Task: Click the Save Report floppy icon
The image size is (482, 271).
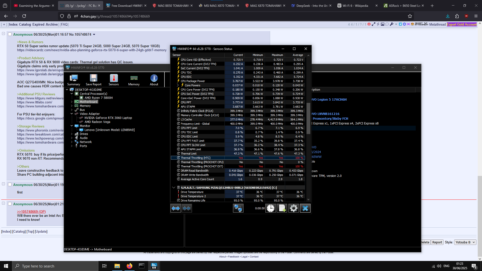Action: coord(94,80)
